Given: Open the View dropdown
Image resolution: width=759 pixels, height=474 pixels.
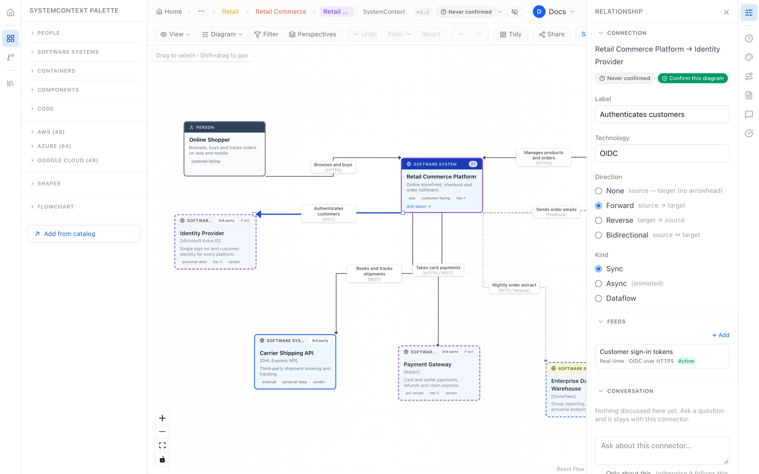Looking at the screenshot, I should coord(176,34).
